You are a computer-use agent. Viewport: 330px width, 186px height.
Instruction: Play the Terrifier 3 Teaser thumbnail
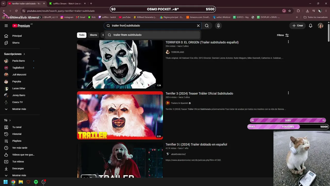click(120, 115)
